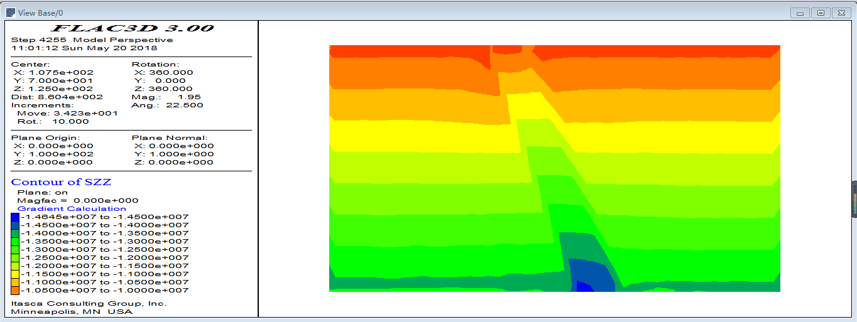Click the 'Plane Origin:' label
The width and height of the screenshot is (857, 322).
point(46,137)
